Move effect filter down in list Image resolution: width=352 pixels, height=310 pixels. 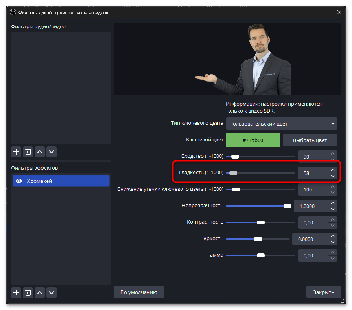52,292
